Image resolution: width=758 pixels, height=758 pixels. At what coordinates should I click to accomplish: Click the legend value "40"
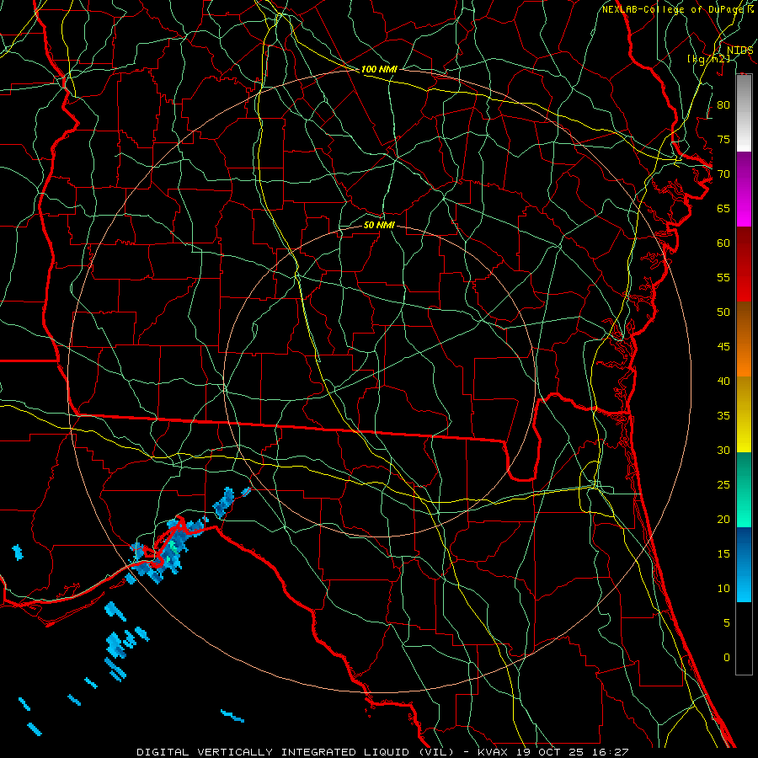[x=723, y=381]
